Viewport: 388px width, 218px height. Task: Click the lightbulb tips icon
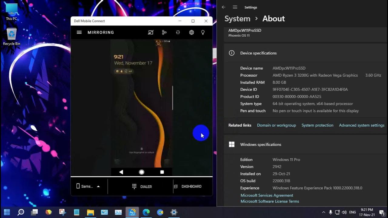[203, 32]
